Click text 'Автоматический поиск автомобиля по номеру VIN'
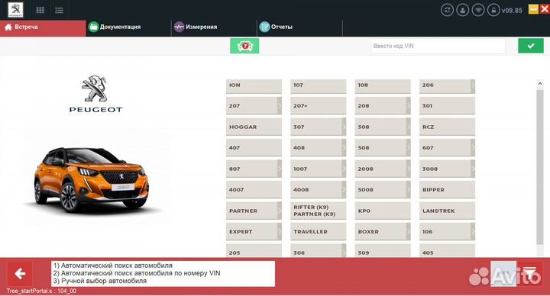This screenshot has height=296, width=550. [x=141, y=273]
